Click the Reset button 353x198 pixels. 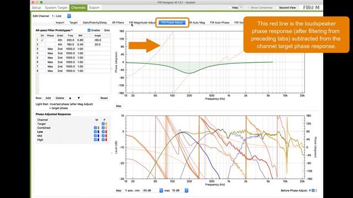[104, 98]
